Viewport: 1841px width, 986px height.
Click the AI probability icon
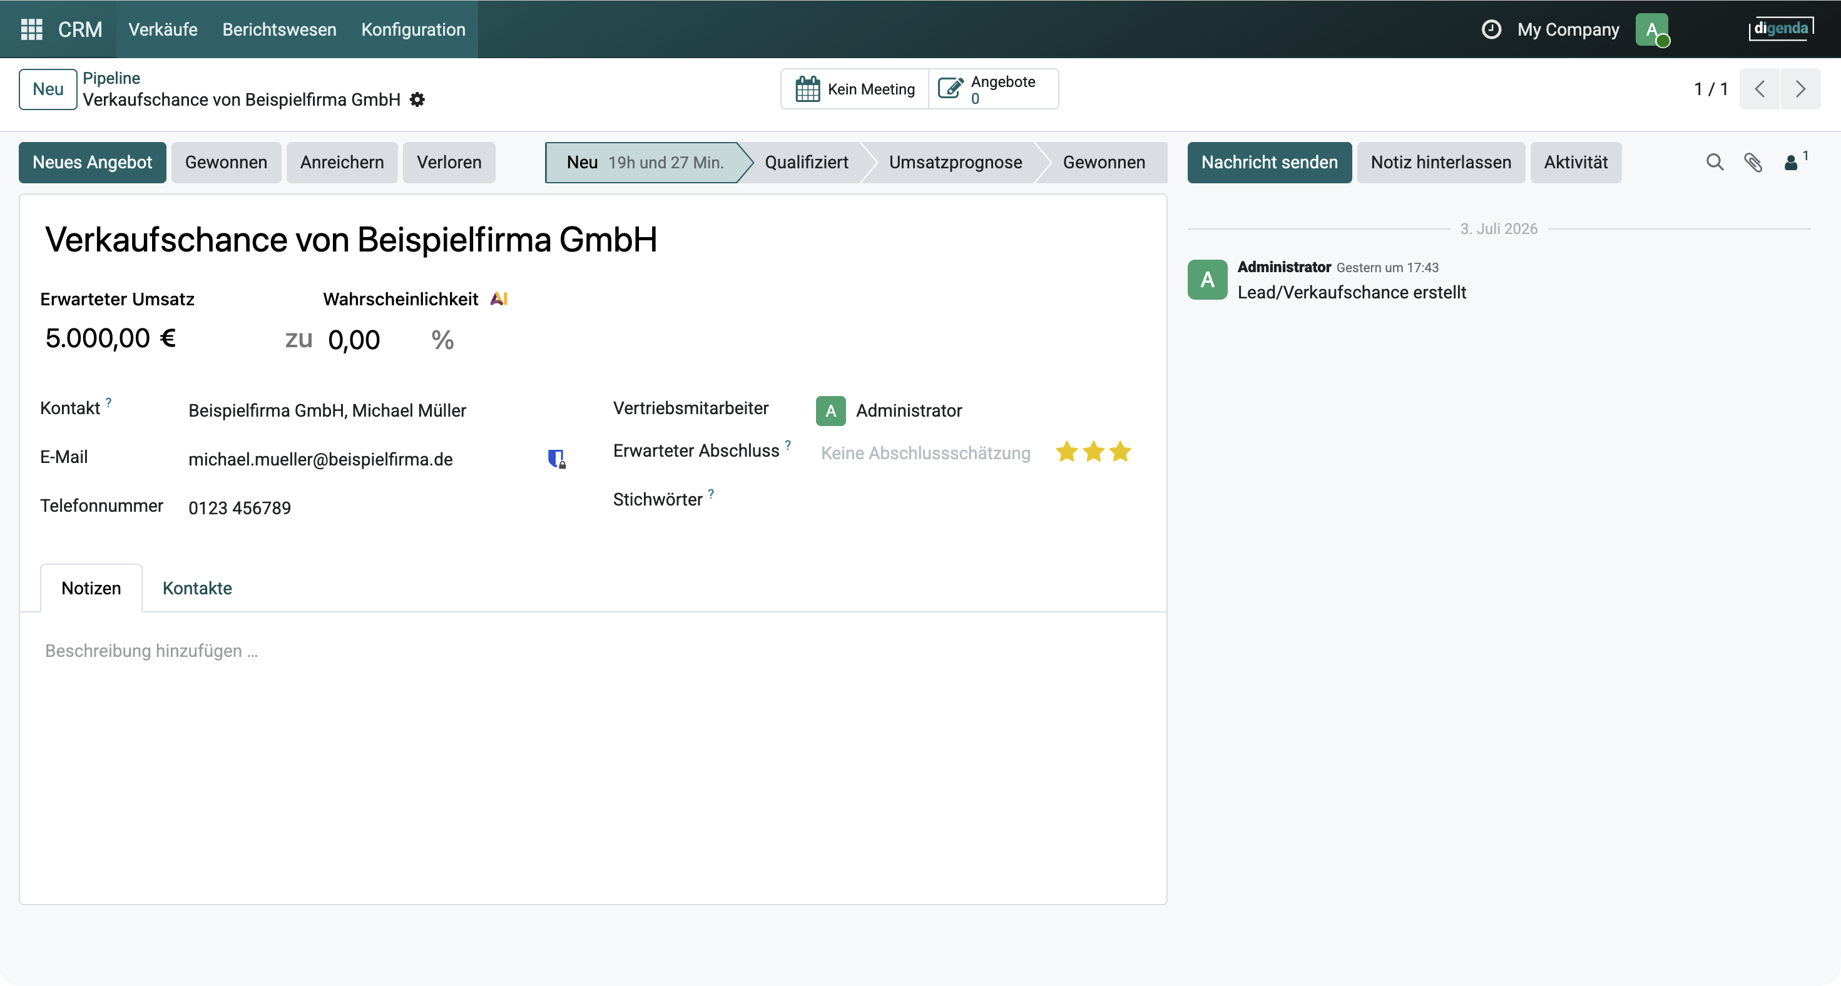coord(499,298)
